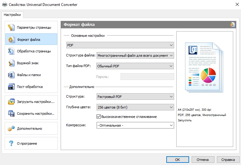Viewport: 241px width, 165px height.
Task: Expand the PDF output format dropdown
Action: pyautogui.click(x=120, y=45)
